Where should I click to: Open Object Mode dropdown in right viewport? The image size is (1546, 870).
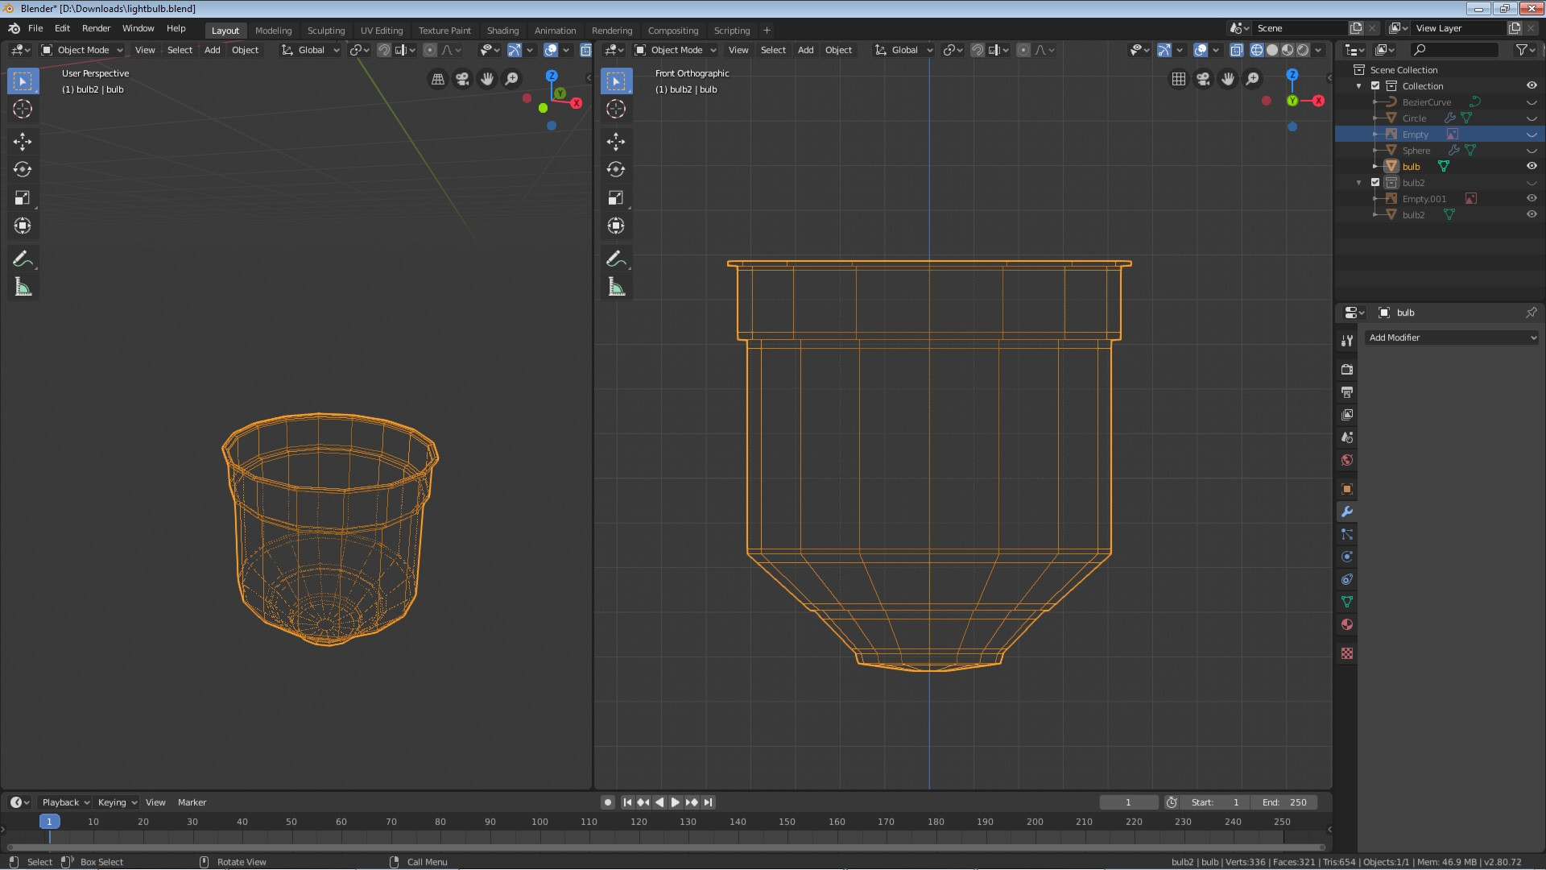tap(676, 50)
